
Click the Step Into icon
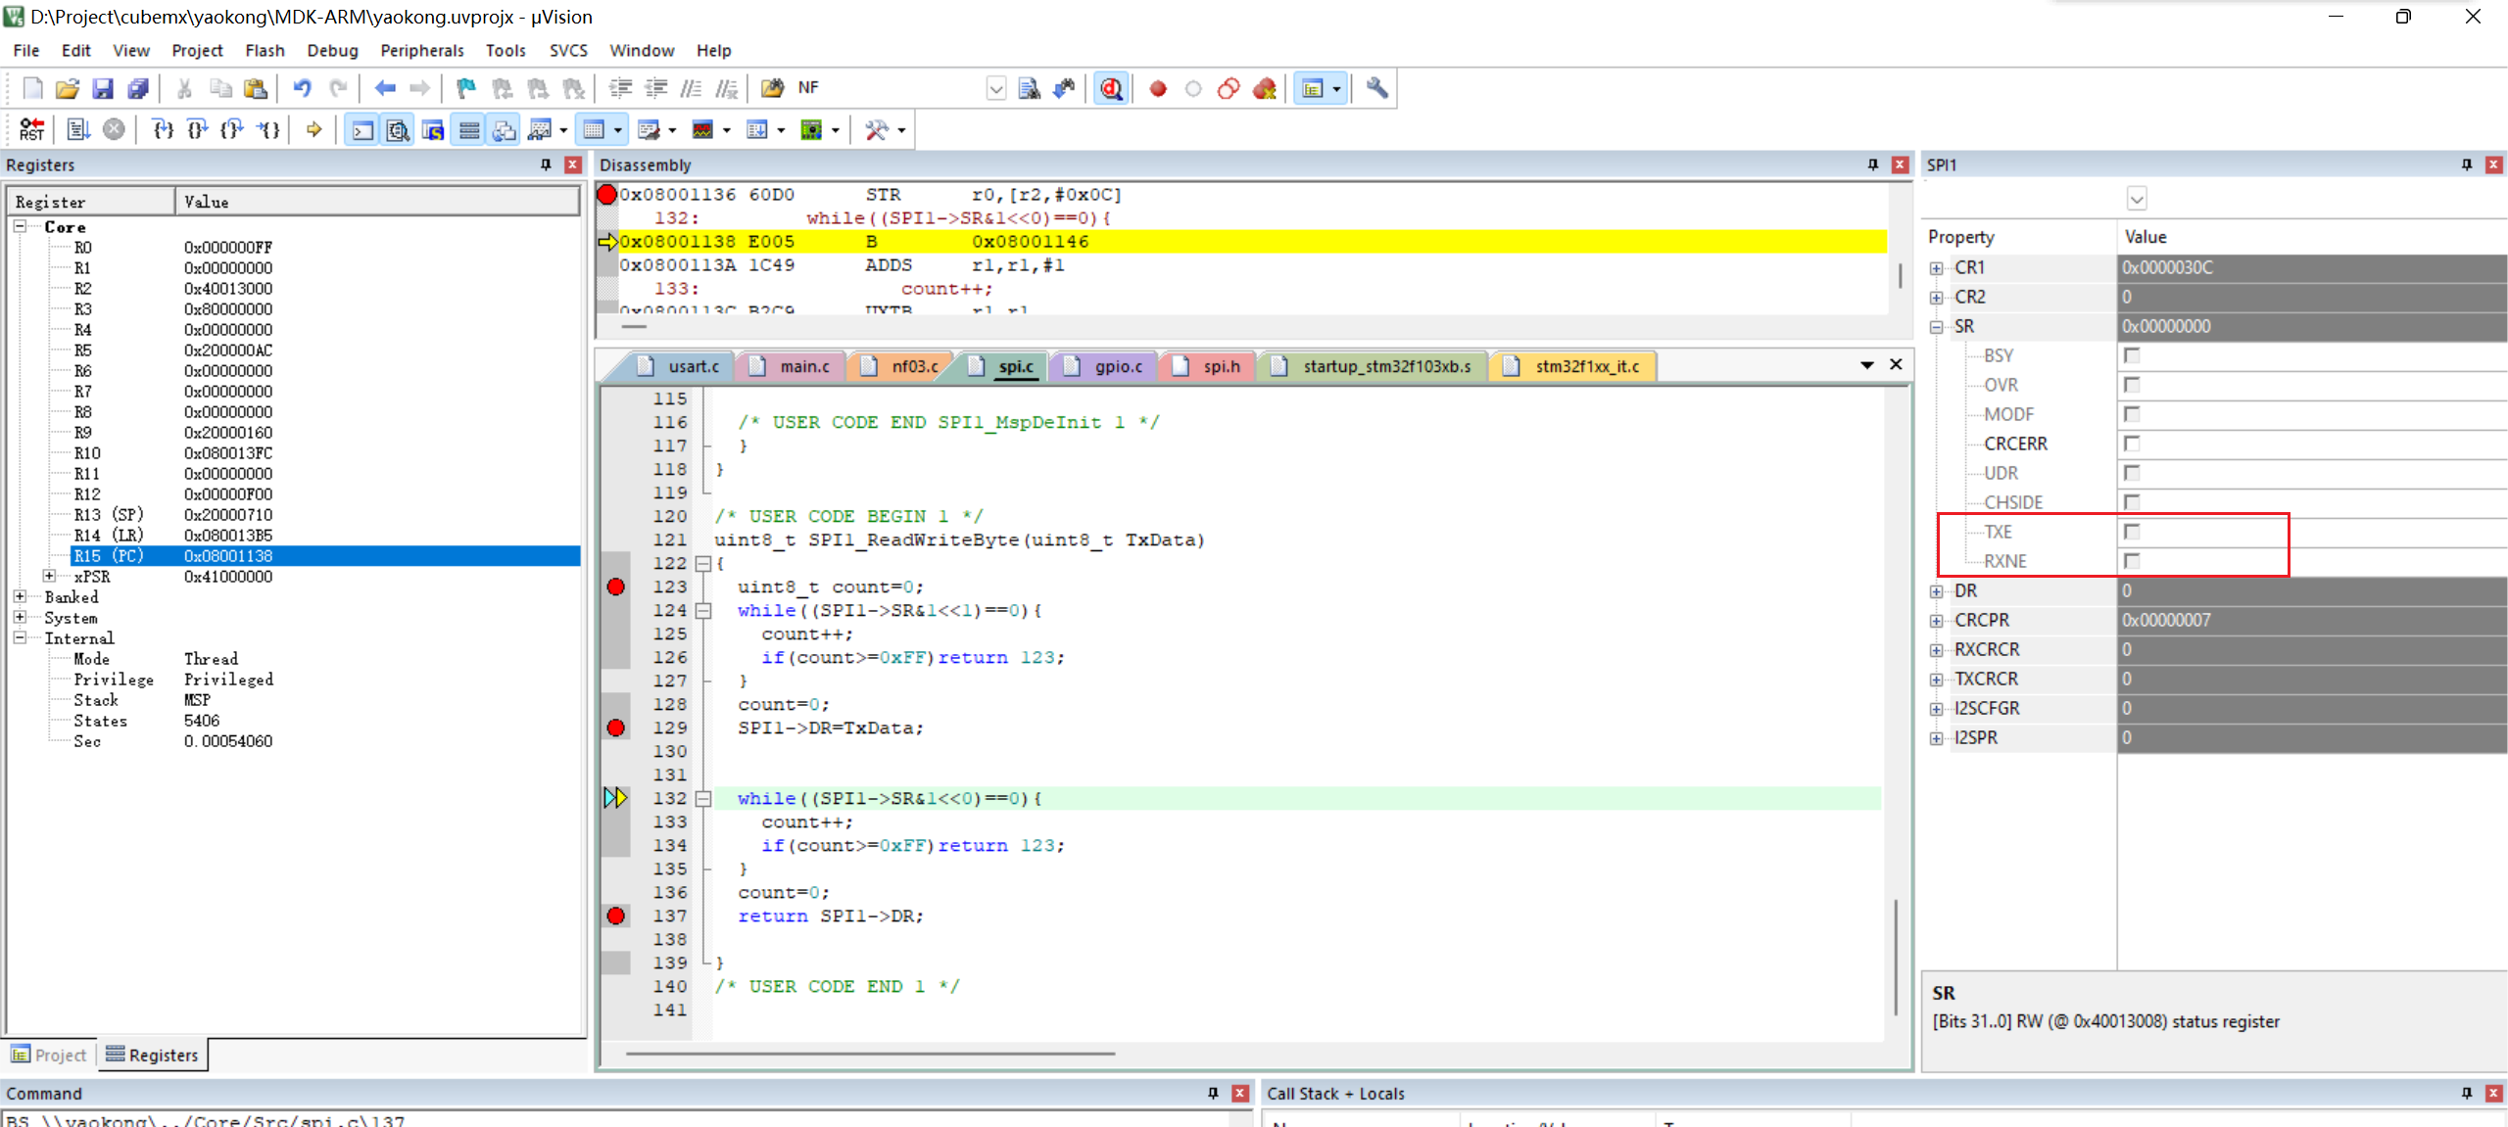point(163,129)
